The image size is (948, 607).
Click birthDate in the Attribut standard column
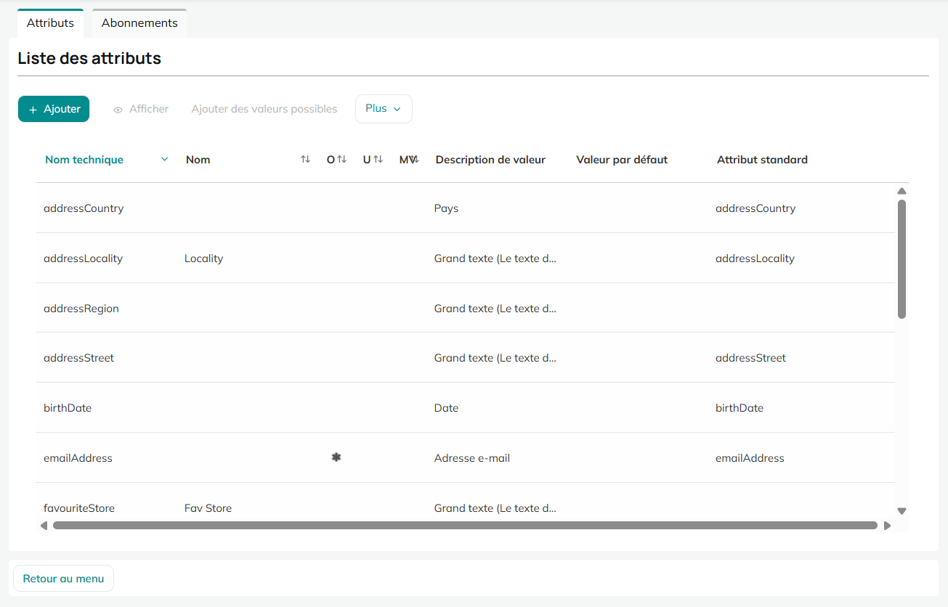pyautogui.click(x=740, y=408)
